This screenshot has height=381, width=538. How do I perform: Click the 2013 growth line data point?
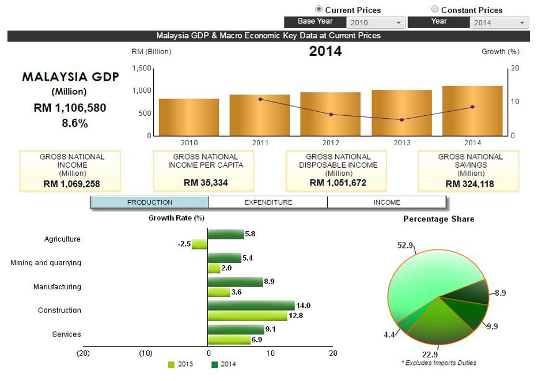click(402, 120)
